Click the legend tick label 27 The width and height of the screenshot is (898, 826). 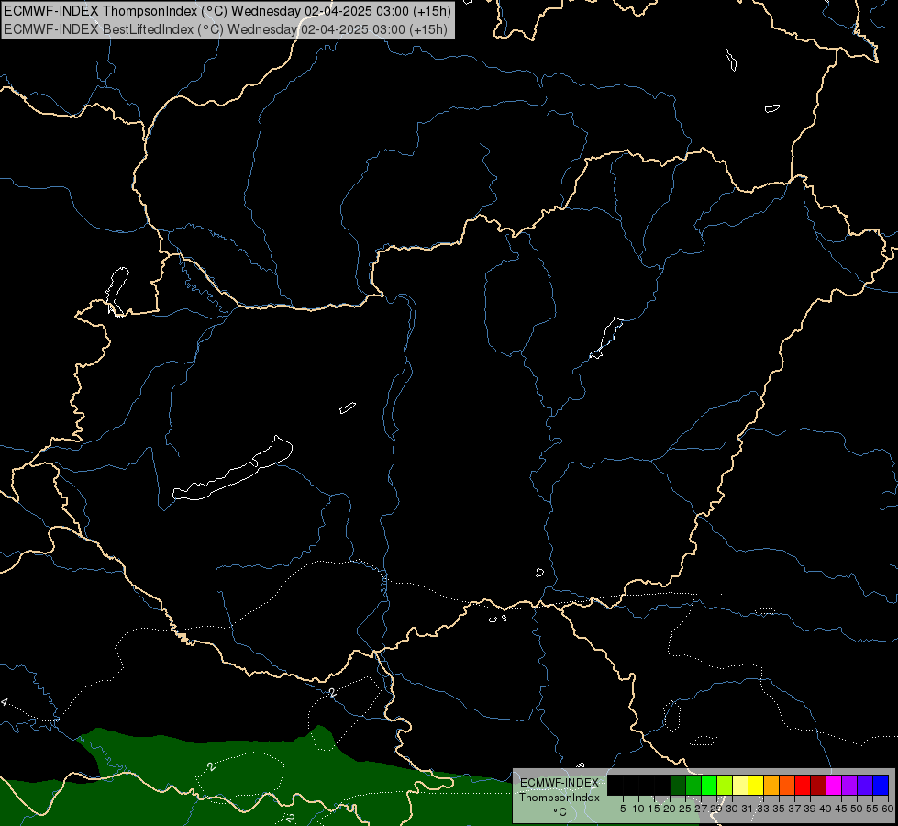(701, 809)
